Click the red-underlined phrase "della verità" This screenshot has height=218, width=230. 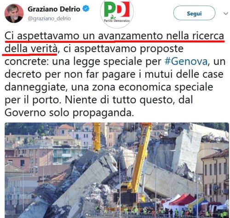click(x=30, y=49)
